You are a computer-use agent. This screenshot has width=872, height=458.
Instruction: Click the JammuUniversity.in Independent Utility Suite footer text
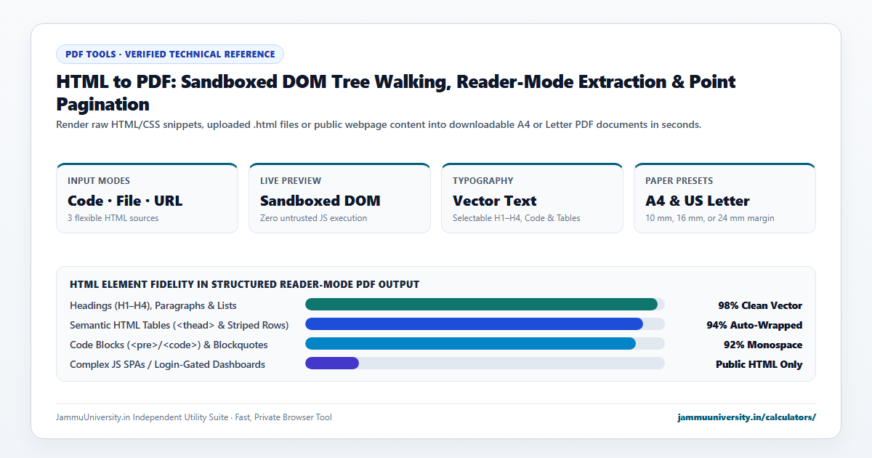coord(194,417)
